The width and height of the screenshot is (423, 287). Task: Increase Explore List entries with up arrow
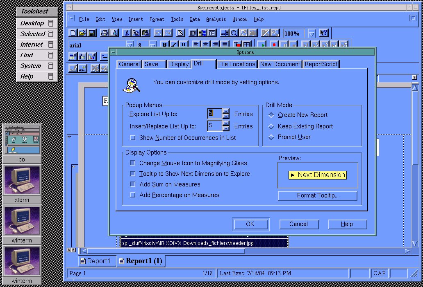coord(226,111)
